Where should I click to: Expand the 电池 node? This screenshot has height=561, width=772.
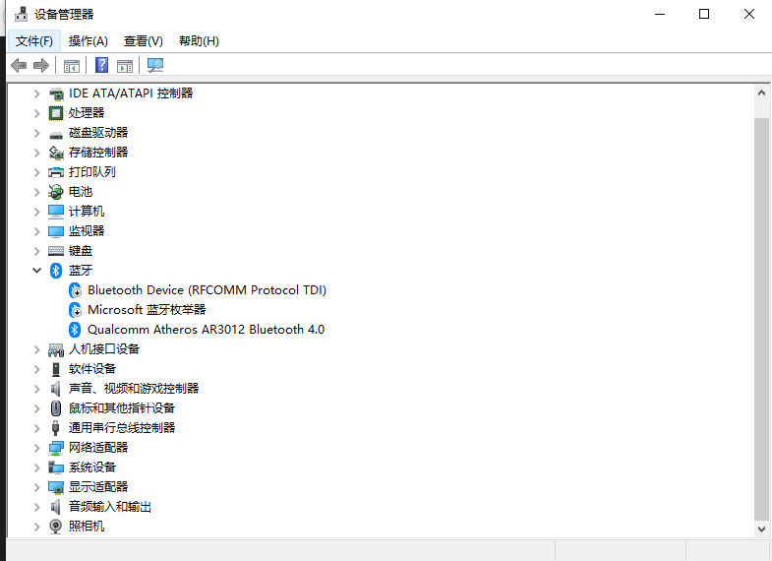pyautogui.click(x=37, y=192)
